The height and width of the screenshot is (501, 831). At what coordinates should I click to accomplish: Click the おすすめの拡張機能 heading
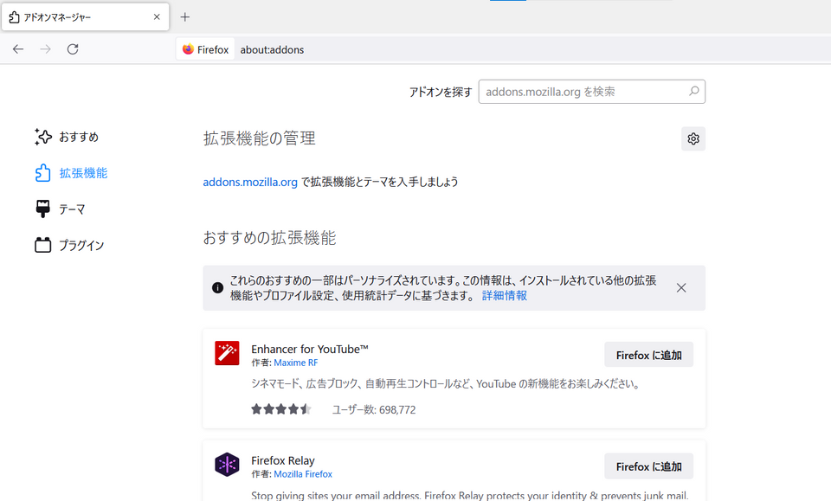point(269,238)
